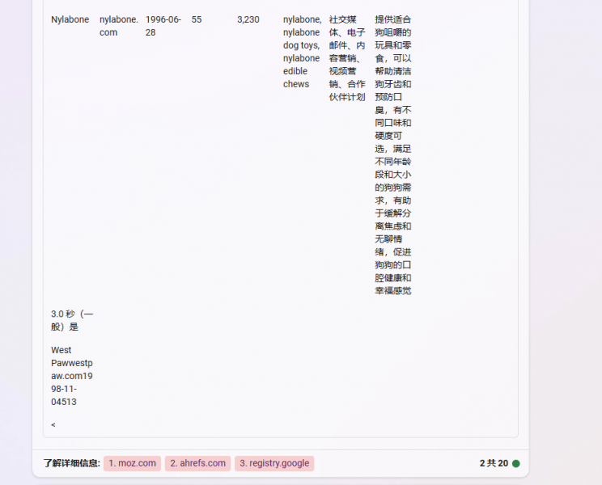
Task: Click the marketing channels cell starting with '社交媒体'
Action: tap(347, 58)
